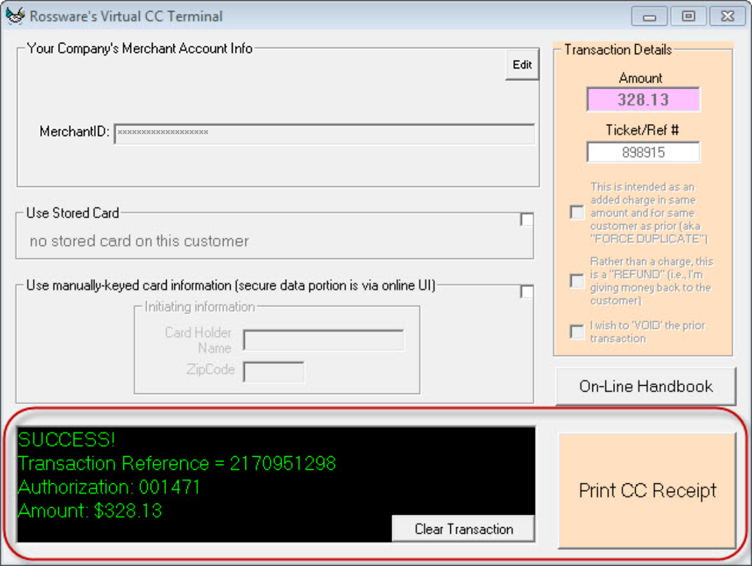Check the REFUND transaction option
752x566 pixels.
577,280
